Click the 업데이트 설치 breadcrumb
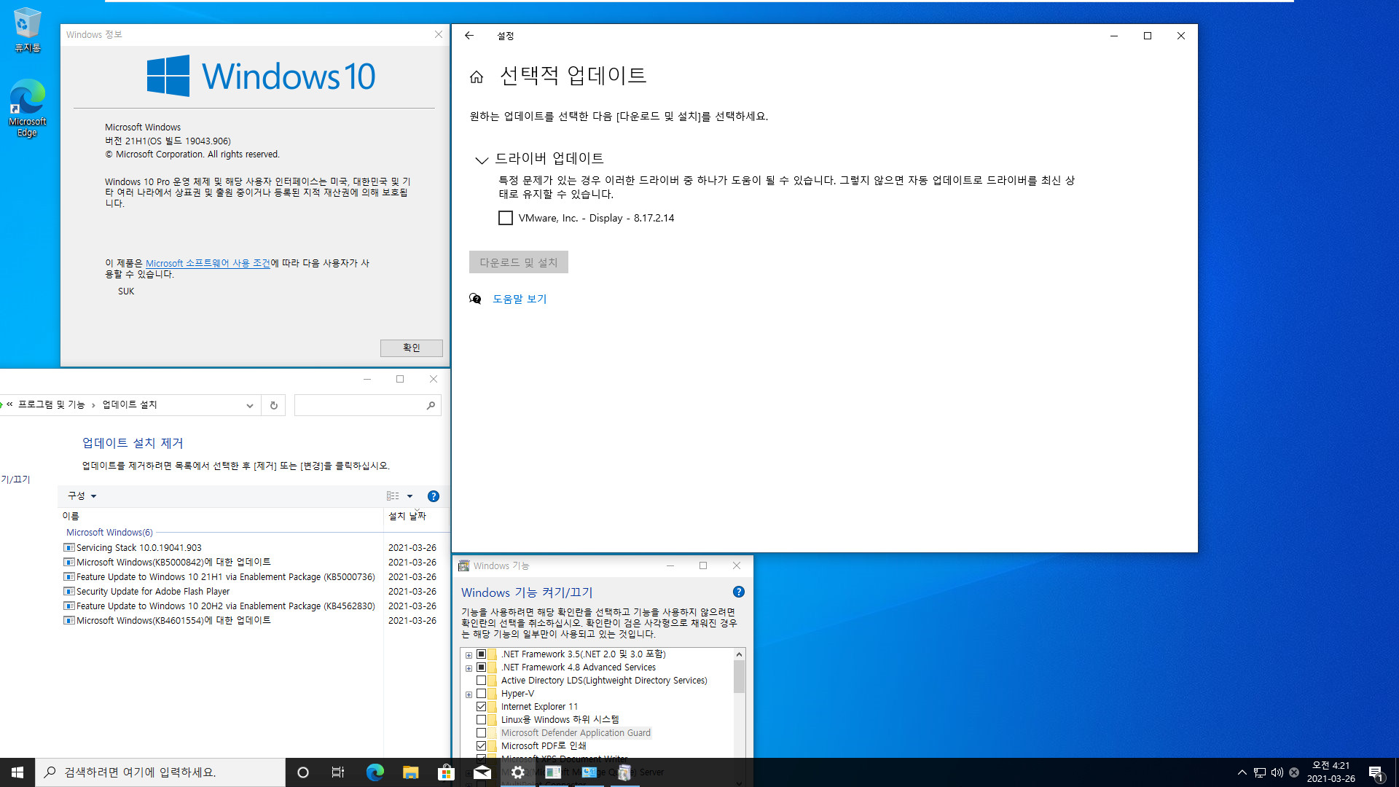This screenshot has height=787, width=1399. pyautogui.click(x=130, y=405)
